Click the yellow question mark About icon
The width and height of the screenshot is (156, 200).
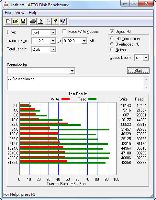click(55, 21)
